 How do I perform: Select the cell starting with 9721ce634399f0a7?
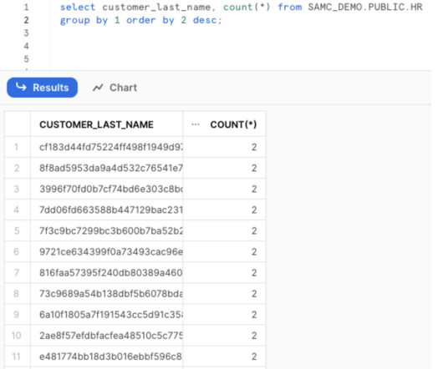coord(106,251)
